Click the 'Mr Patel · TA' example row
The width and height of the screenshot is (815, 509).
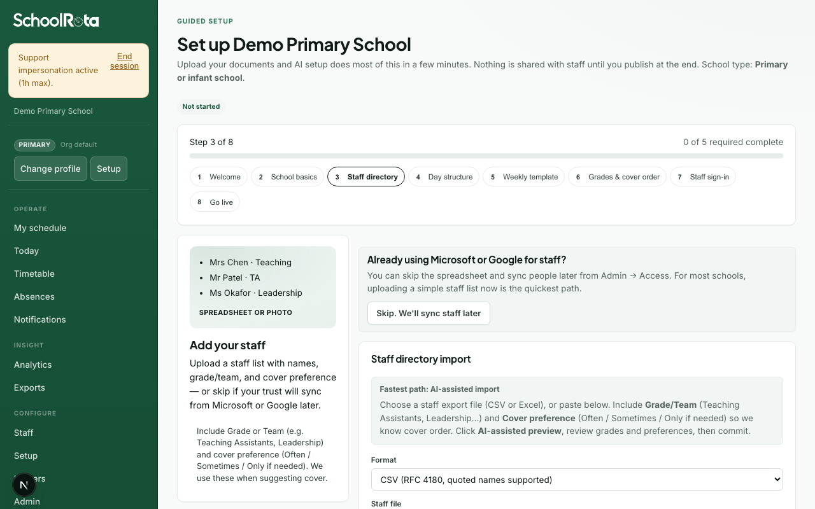(235, 277)
